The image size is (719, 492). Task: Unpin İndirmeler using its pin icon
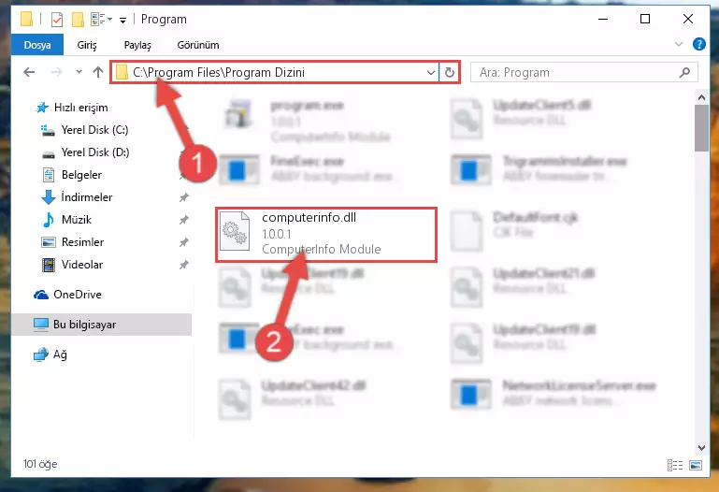pyautogui.click(x=183, y=197)
